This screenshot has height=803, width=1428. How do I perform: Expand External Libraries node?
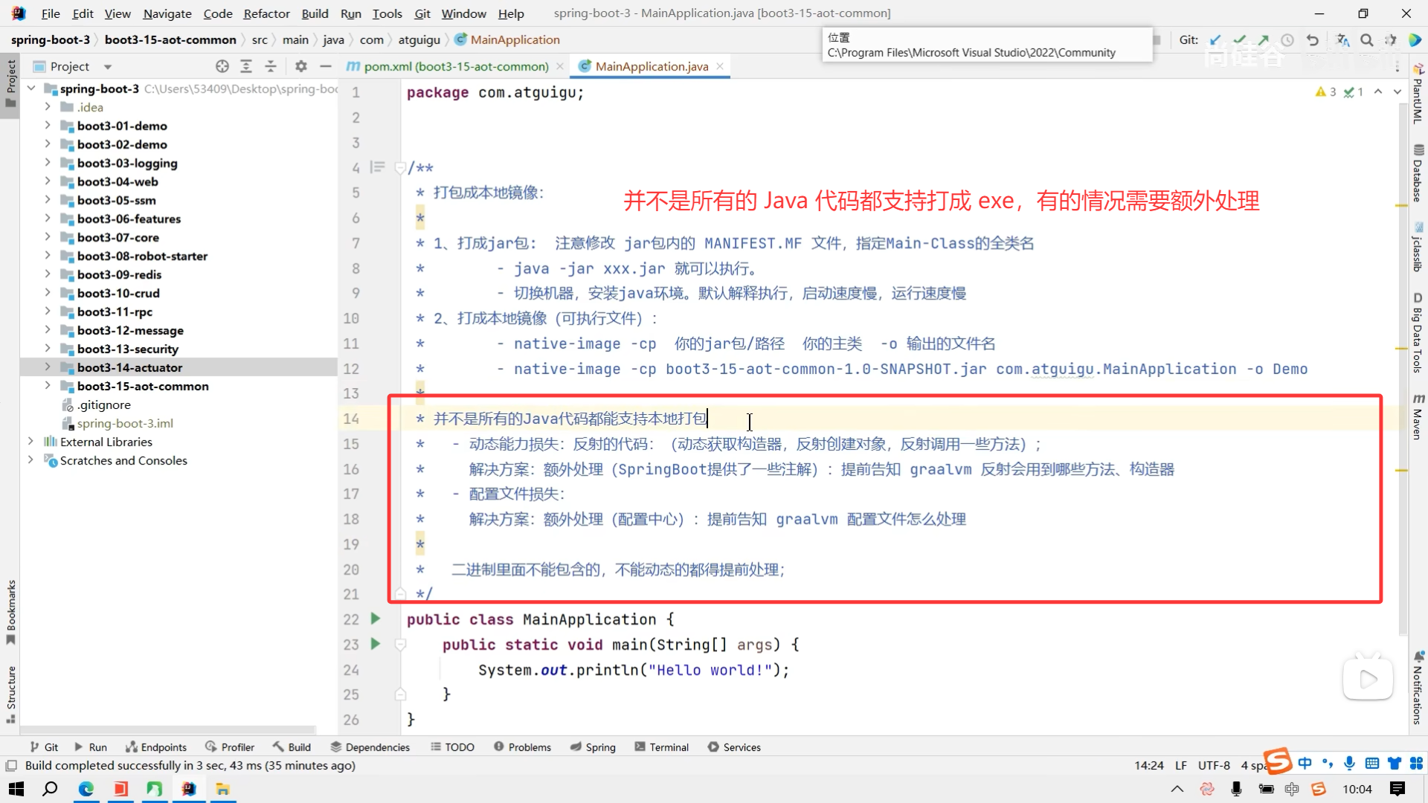pyautogui.click(x=30, y=442)
